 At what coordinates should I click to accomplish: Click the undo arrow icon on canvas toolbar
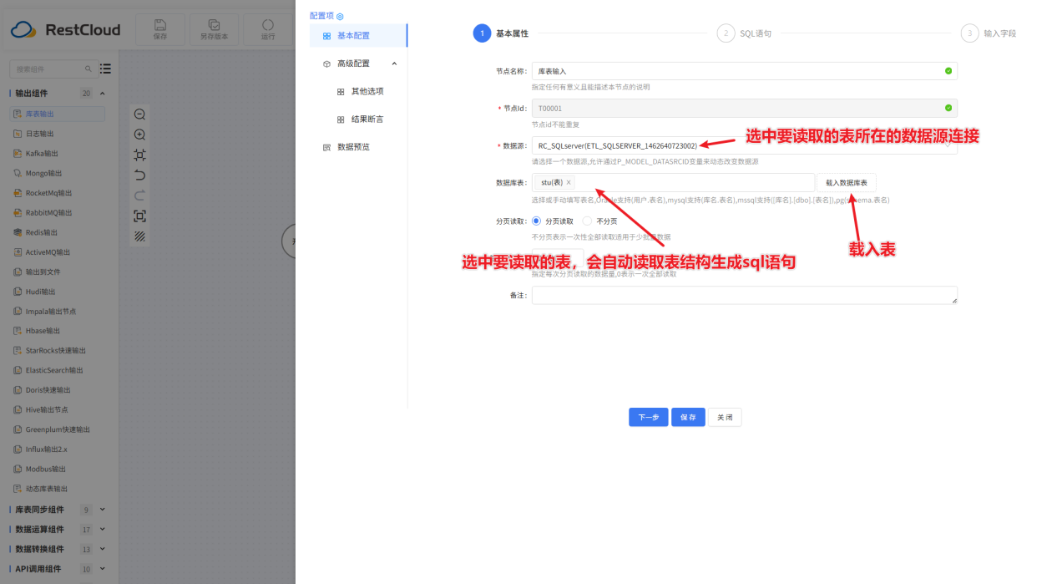point(140,175)
